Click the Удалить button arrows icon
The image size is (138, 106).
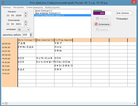pyautogui.click(x=97, y=30)
